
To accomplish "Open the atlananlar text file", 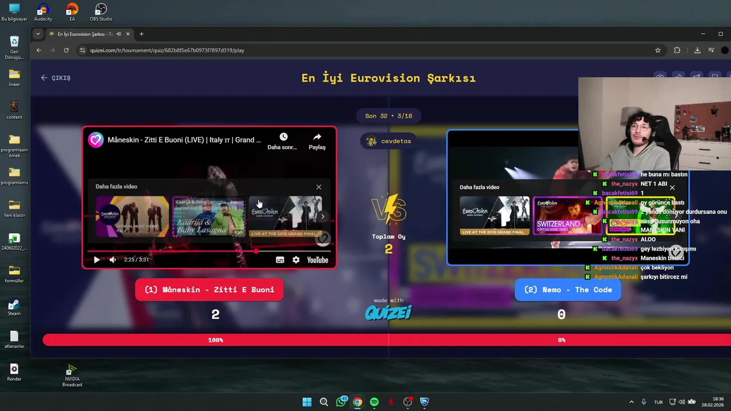I will (x=14, y=339).
